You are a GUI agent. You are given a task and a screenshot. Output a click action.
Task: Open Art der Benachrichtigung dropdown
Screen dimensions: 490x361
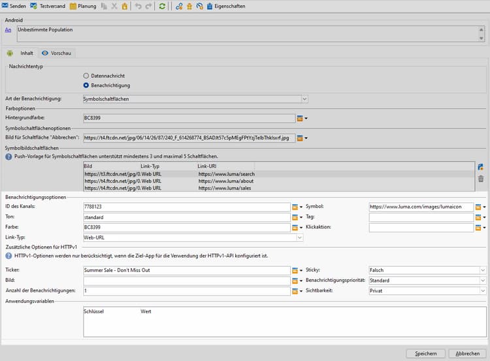click(195, 99)
